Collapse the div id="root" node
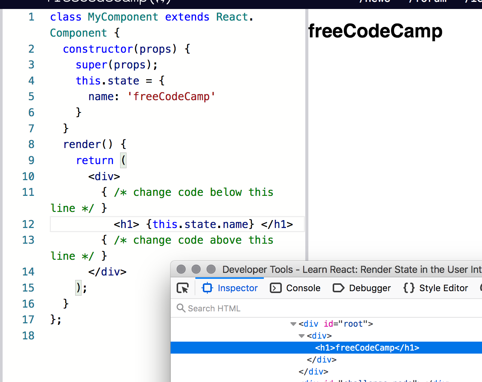The image size is (482, 382). coord(293,324)
